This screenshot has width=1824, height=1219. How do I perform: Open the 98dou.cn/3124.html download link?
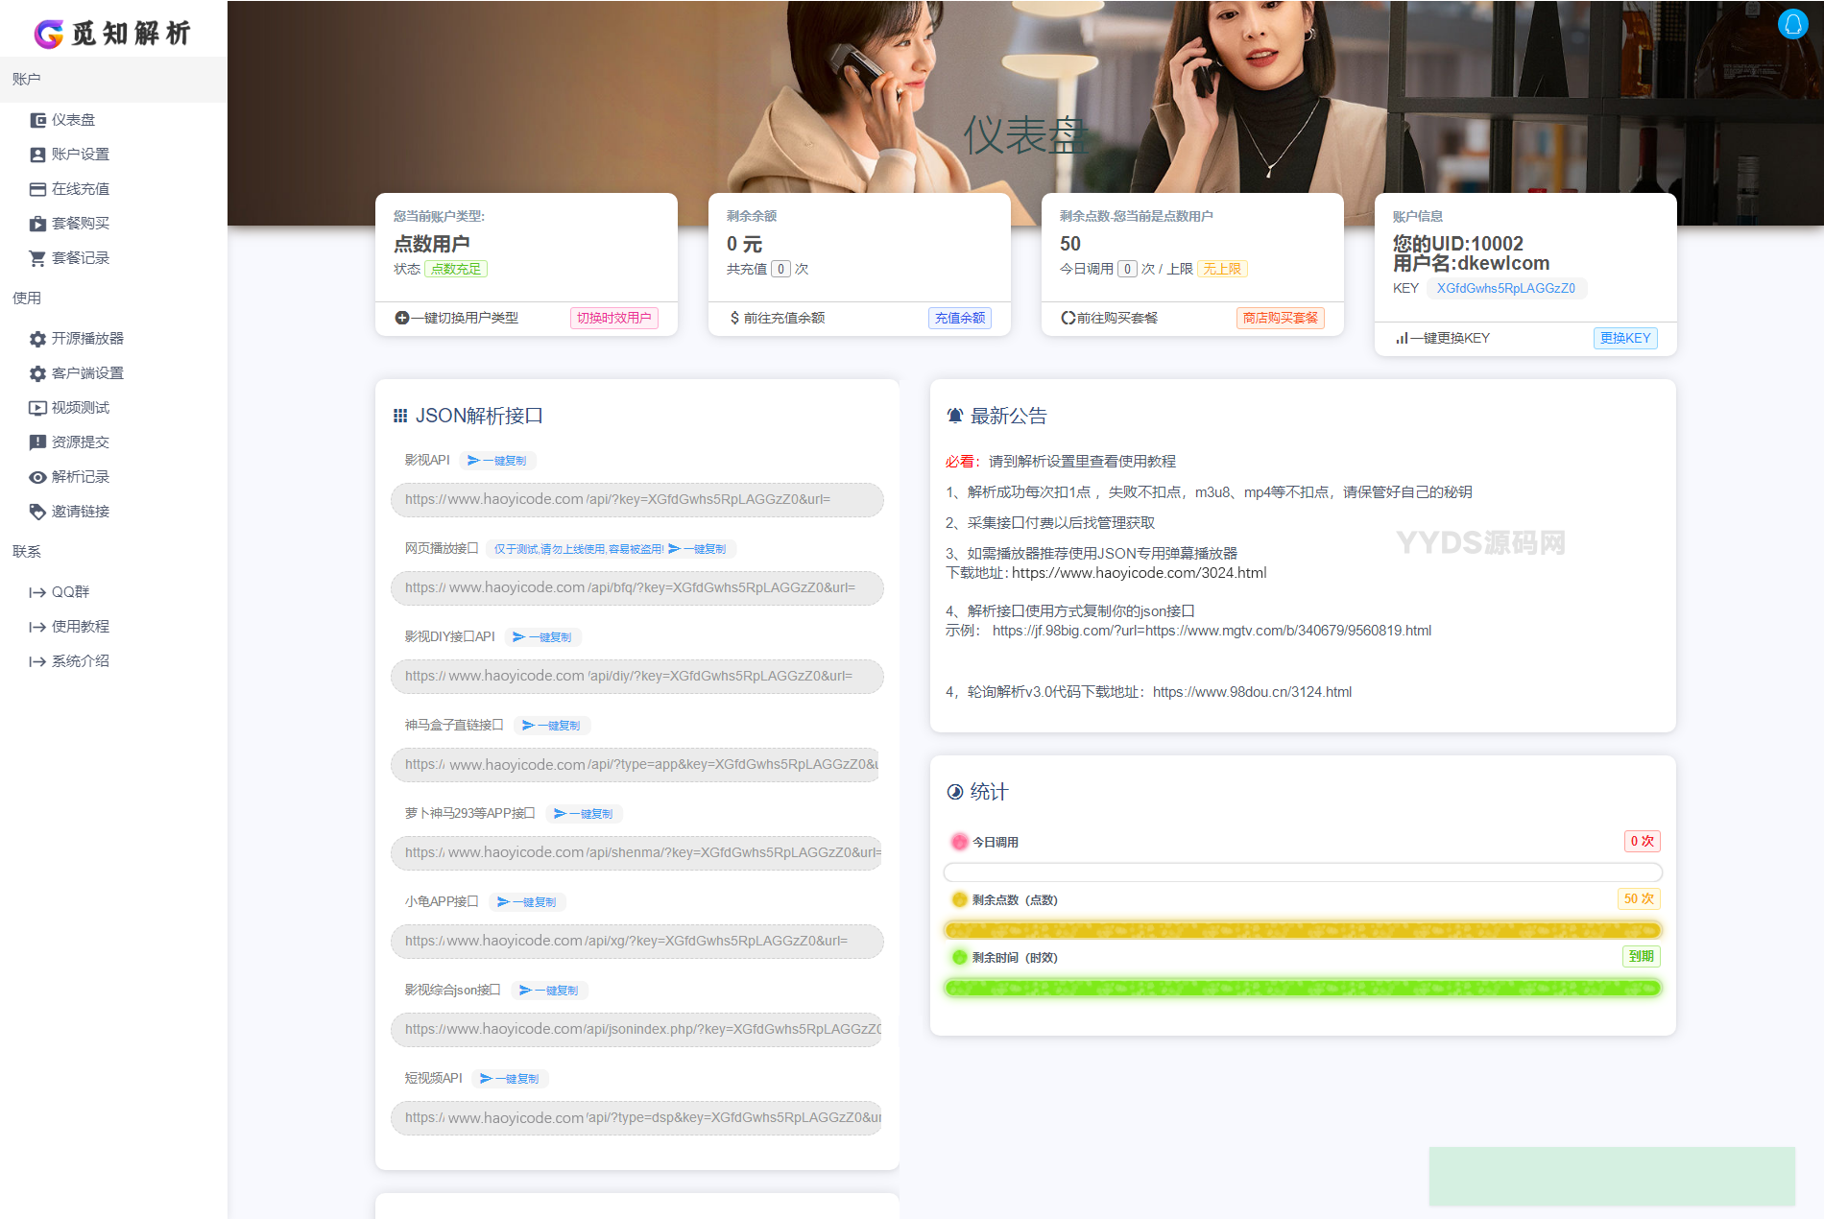[x=1252, y=692]
